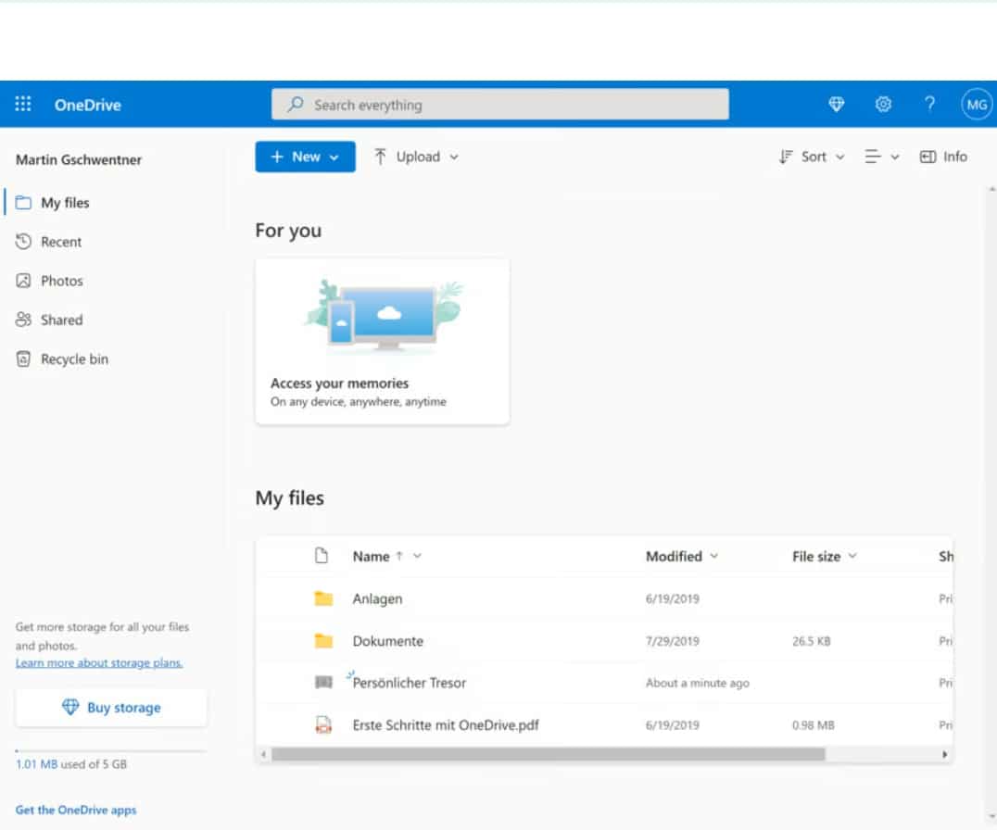Click the Martin Gschwentner account name
Viewport: 997px width, 830px height.
tap(79, 159)
